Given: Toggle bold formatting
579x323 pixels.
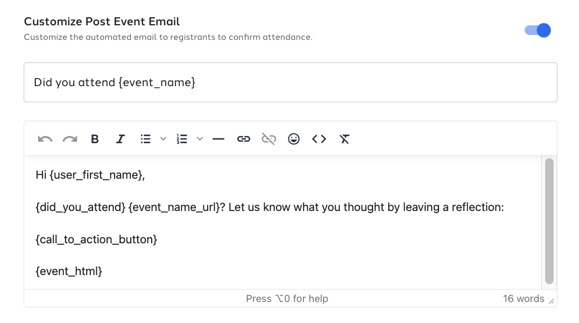Looking at the screenshot, I should [x=95, y=139].
